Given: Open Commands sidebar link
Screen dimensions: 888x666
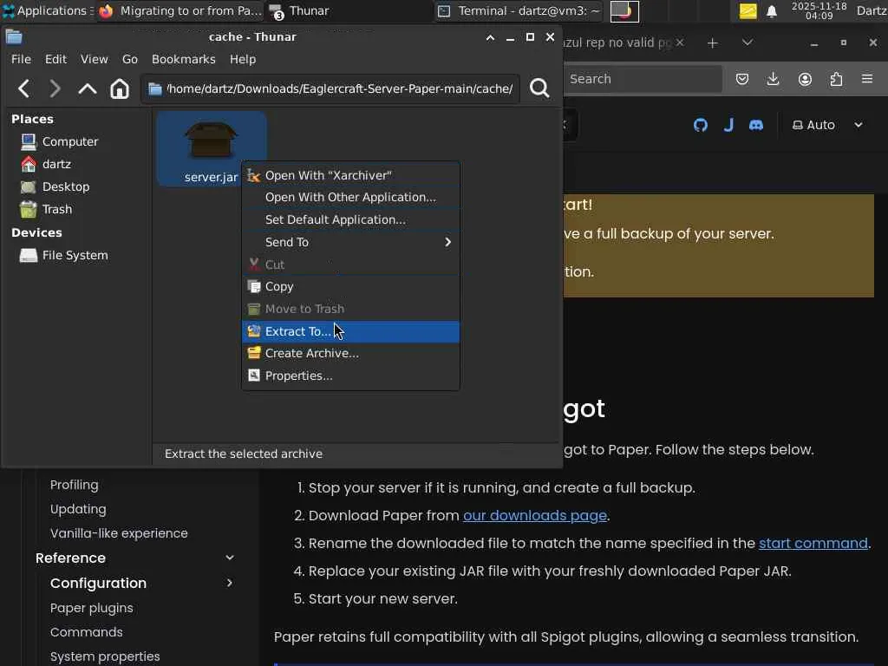Looking at the screenshot, I should tap(86, 632).
